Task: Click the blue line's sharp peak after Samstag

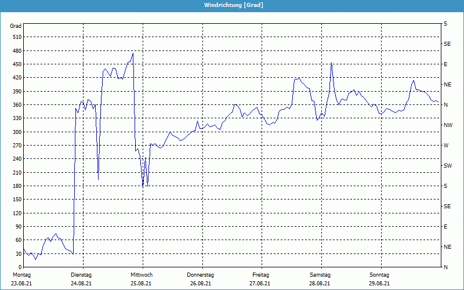Action: pyautogui.click(x=331, y=63)
